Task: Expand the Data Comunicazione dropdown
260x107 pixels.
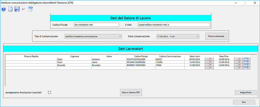Action: (x=178, y=36)
